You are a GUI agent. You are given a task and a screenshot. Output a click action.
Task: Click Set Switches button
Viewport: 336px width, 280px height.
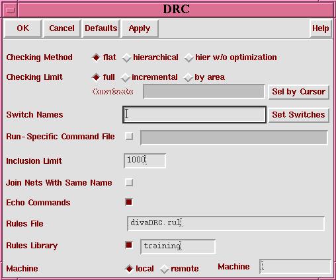(298, 115)
